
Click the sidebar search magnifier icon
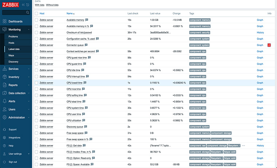click(x=27, y=12)
